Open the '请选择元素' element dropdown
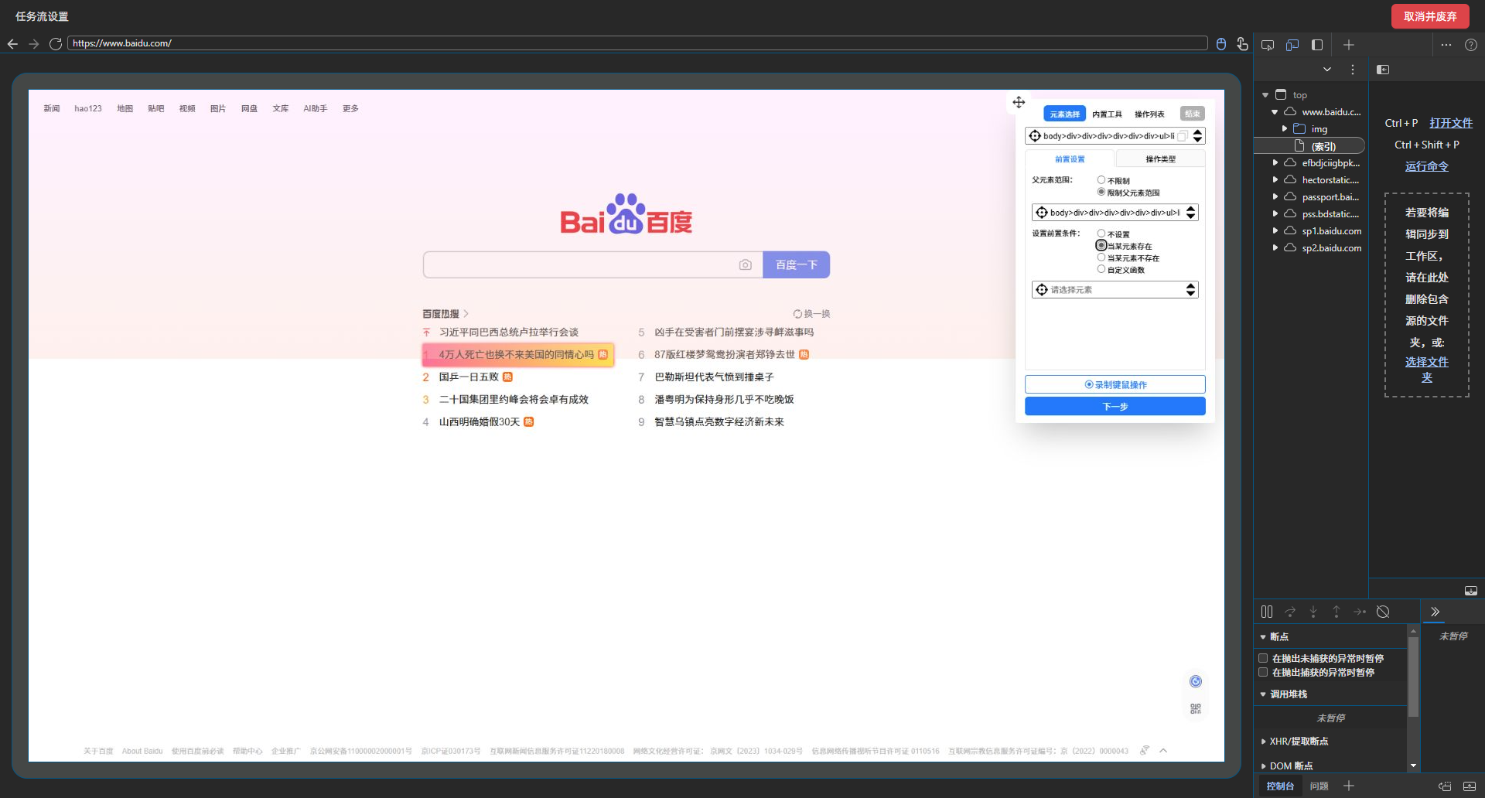 [1190, 289]
